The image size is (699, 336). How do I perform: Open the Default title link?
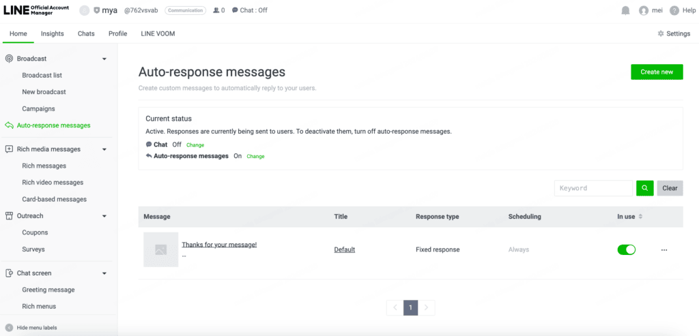[x=345, y=249]
